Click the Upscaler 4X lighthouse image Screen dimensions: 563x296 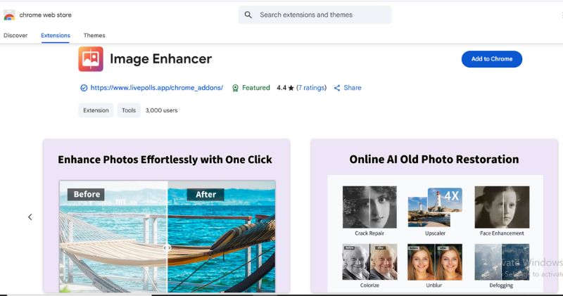435,207
